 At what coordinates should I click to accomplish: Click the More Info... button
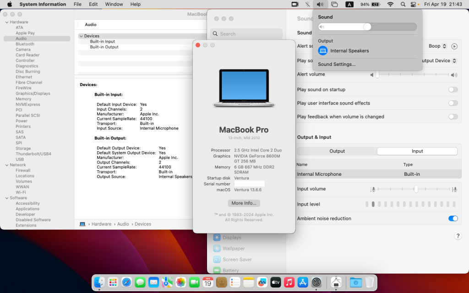point(244,203)
